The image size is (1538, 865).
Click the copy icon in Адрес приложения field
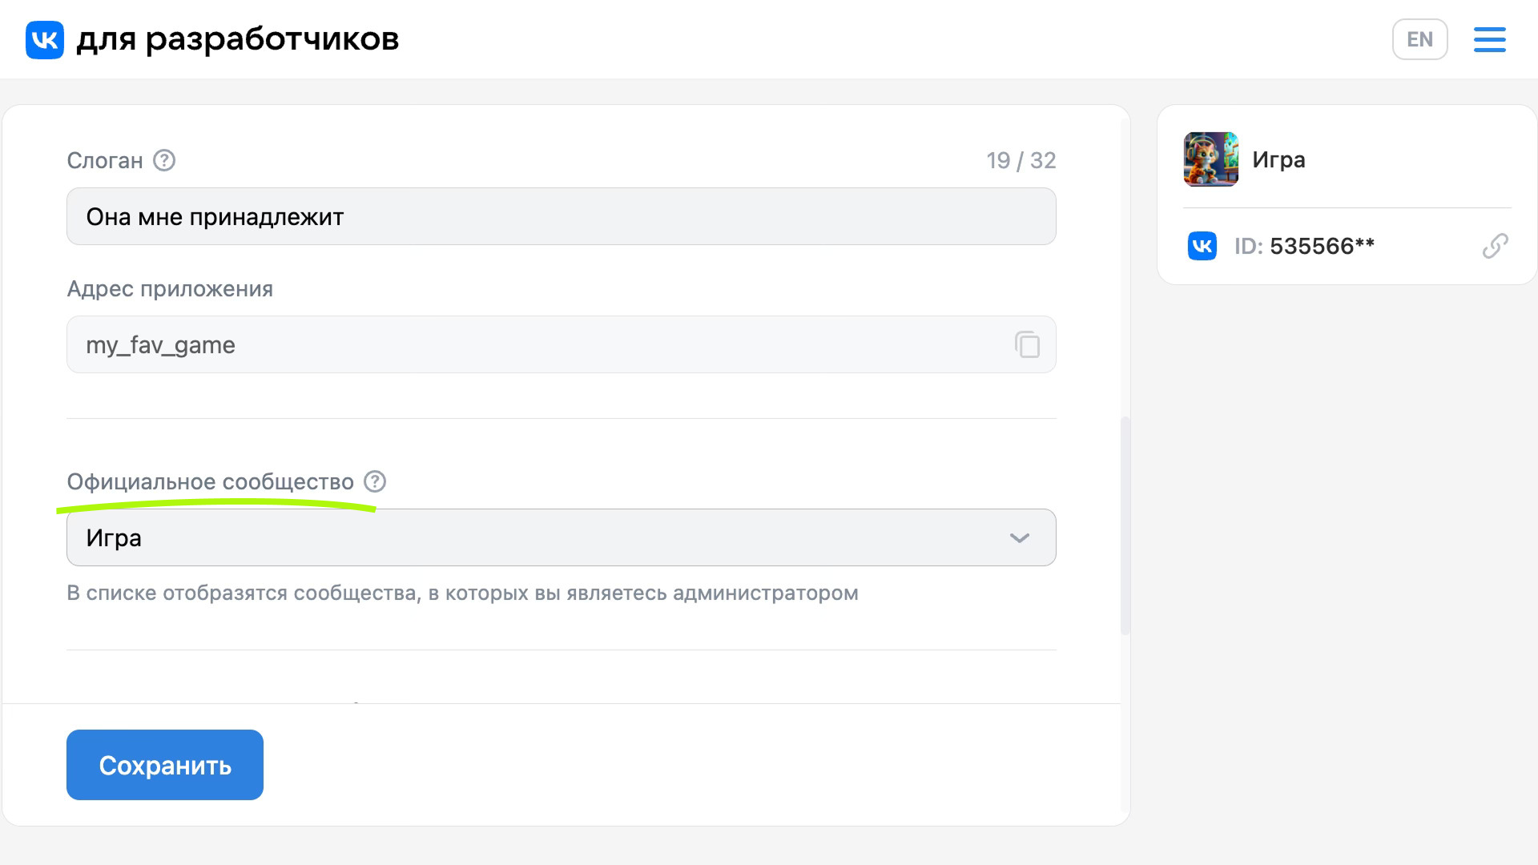[x=1027, y=344]
